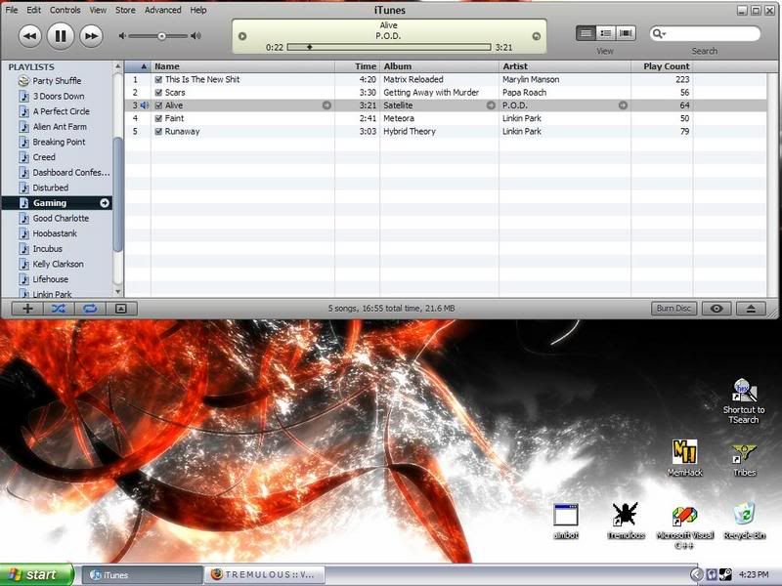Open the Windows Start menu
This screenshot has height=586, width=782.
[x=37, y=574]
